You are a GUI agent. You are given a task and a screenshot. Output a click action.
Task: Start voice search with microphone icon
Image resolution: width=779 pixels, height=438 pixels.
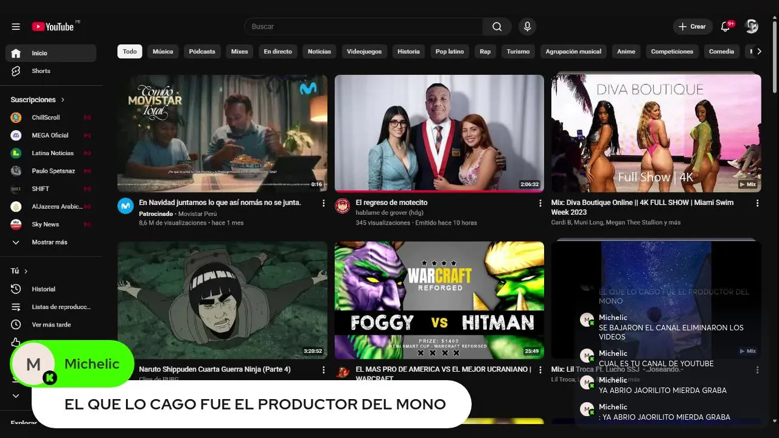coord(527,27)
